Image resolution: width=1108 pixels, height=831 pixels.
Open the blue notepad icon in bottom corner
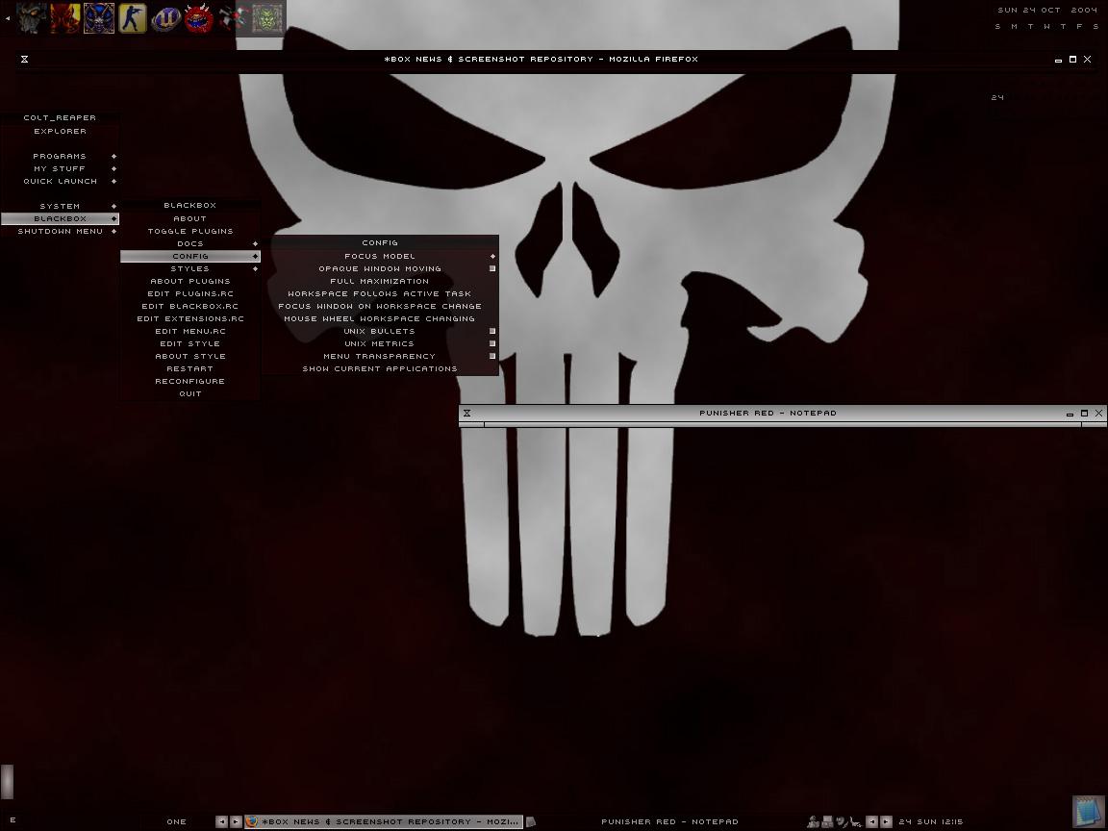(1088, 813)
